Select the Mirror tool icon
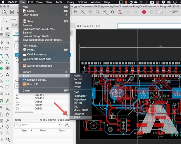Image resolution: width=181 pixels, height=144 pixels. click(8, 42)
